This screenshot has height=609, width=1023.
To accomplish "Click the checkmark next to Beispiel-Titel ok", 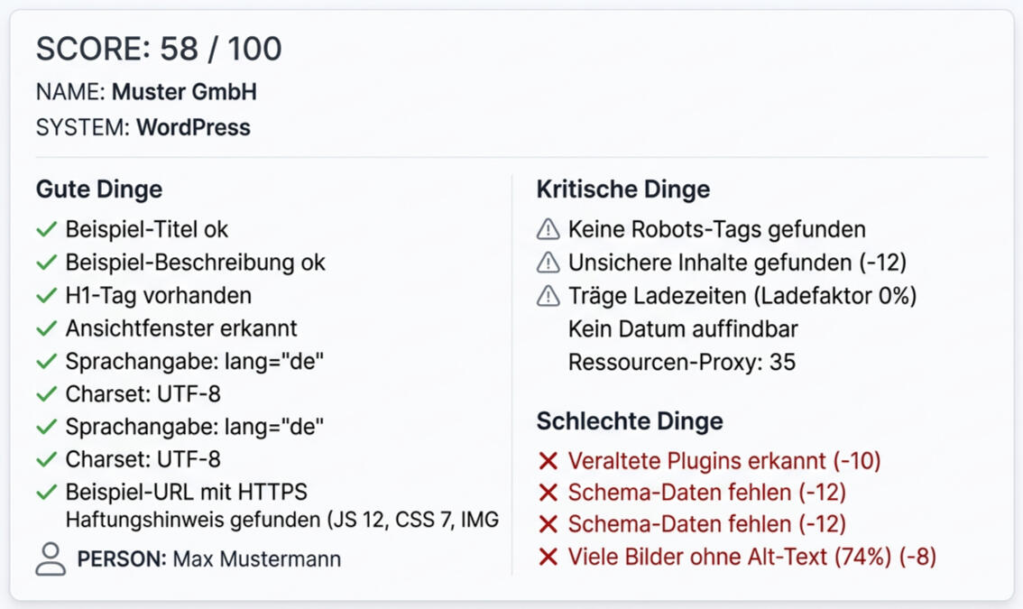I will pyautogui.click(x=47, y=230).
